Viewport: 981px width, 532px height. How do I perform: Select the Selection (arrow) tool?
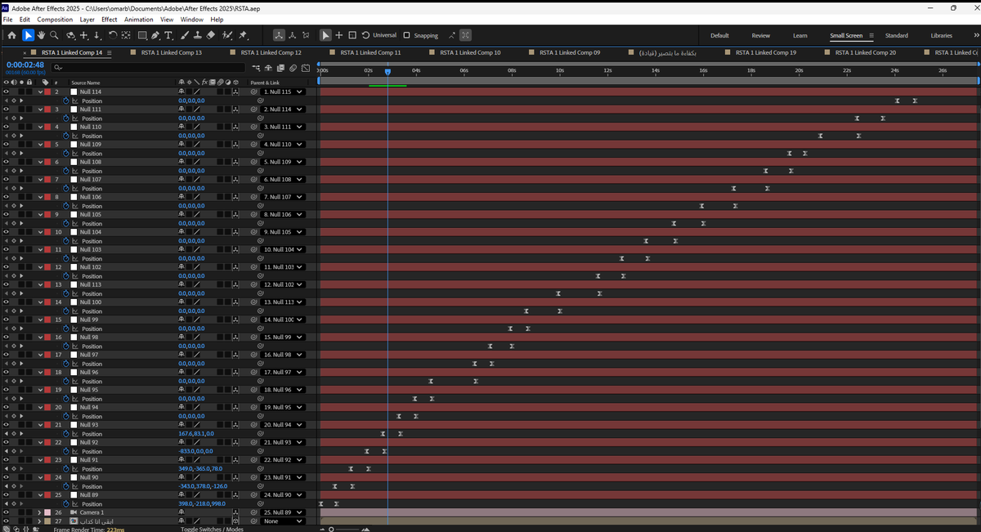pyautogui.click(x=28, y=35)
